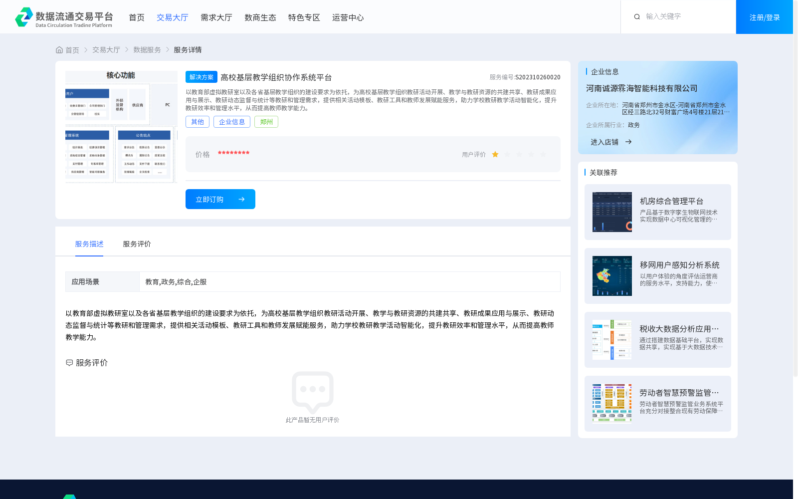Click the 立即订购 button
The height and width of the screenshot is (499, 798).
click(220, 199)
